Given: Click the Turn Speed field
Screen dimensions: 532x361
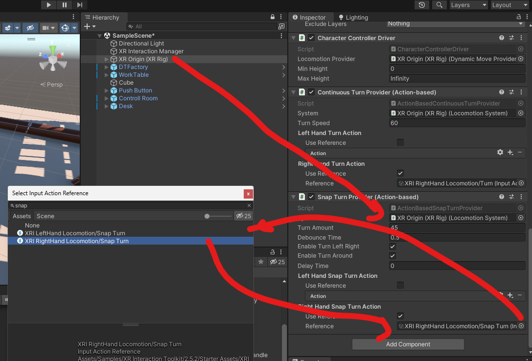Looking at the screenshot, I should [457, 123].
